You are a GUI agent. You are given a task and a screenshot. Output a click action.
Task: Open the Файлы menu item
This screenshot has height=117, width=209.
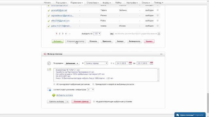coord(118,3)
